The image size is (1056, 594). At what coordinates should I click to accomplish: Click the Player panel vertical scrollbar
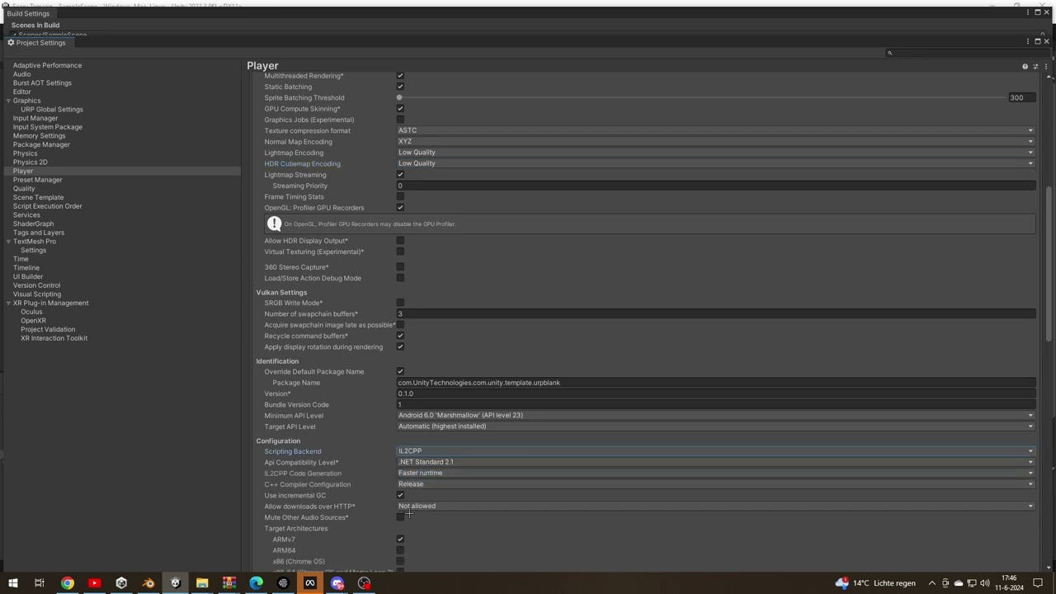(x=1049, y=264)
